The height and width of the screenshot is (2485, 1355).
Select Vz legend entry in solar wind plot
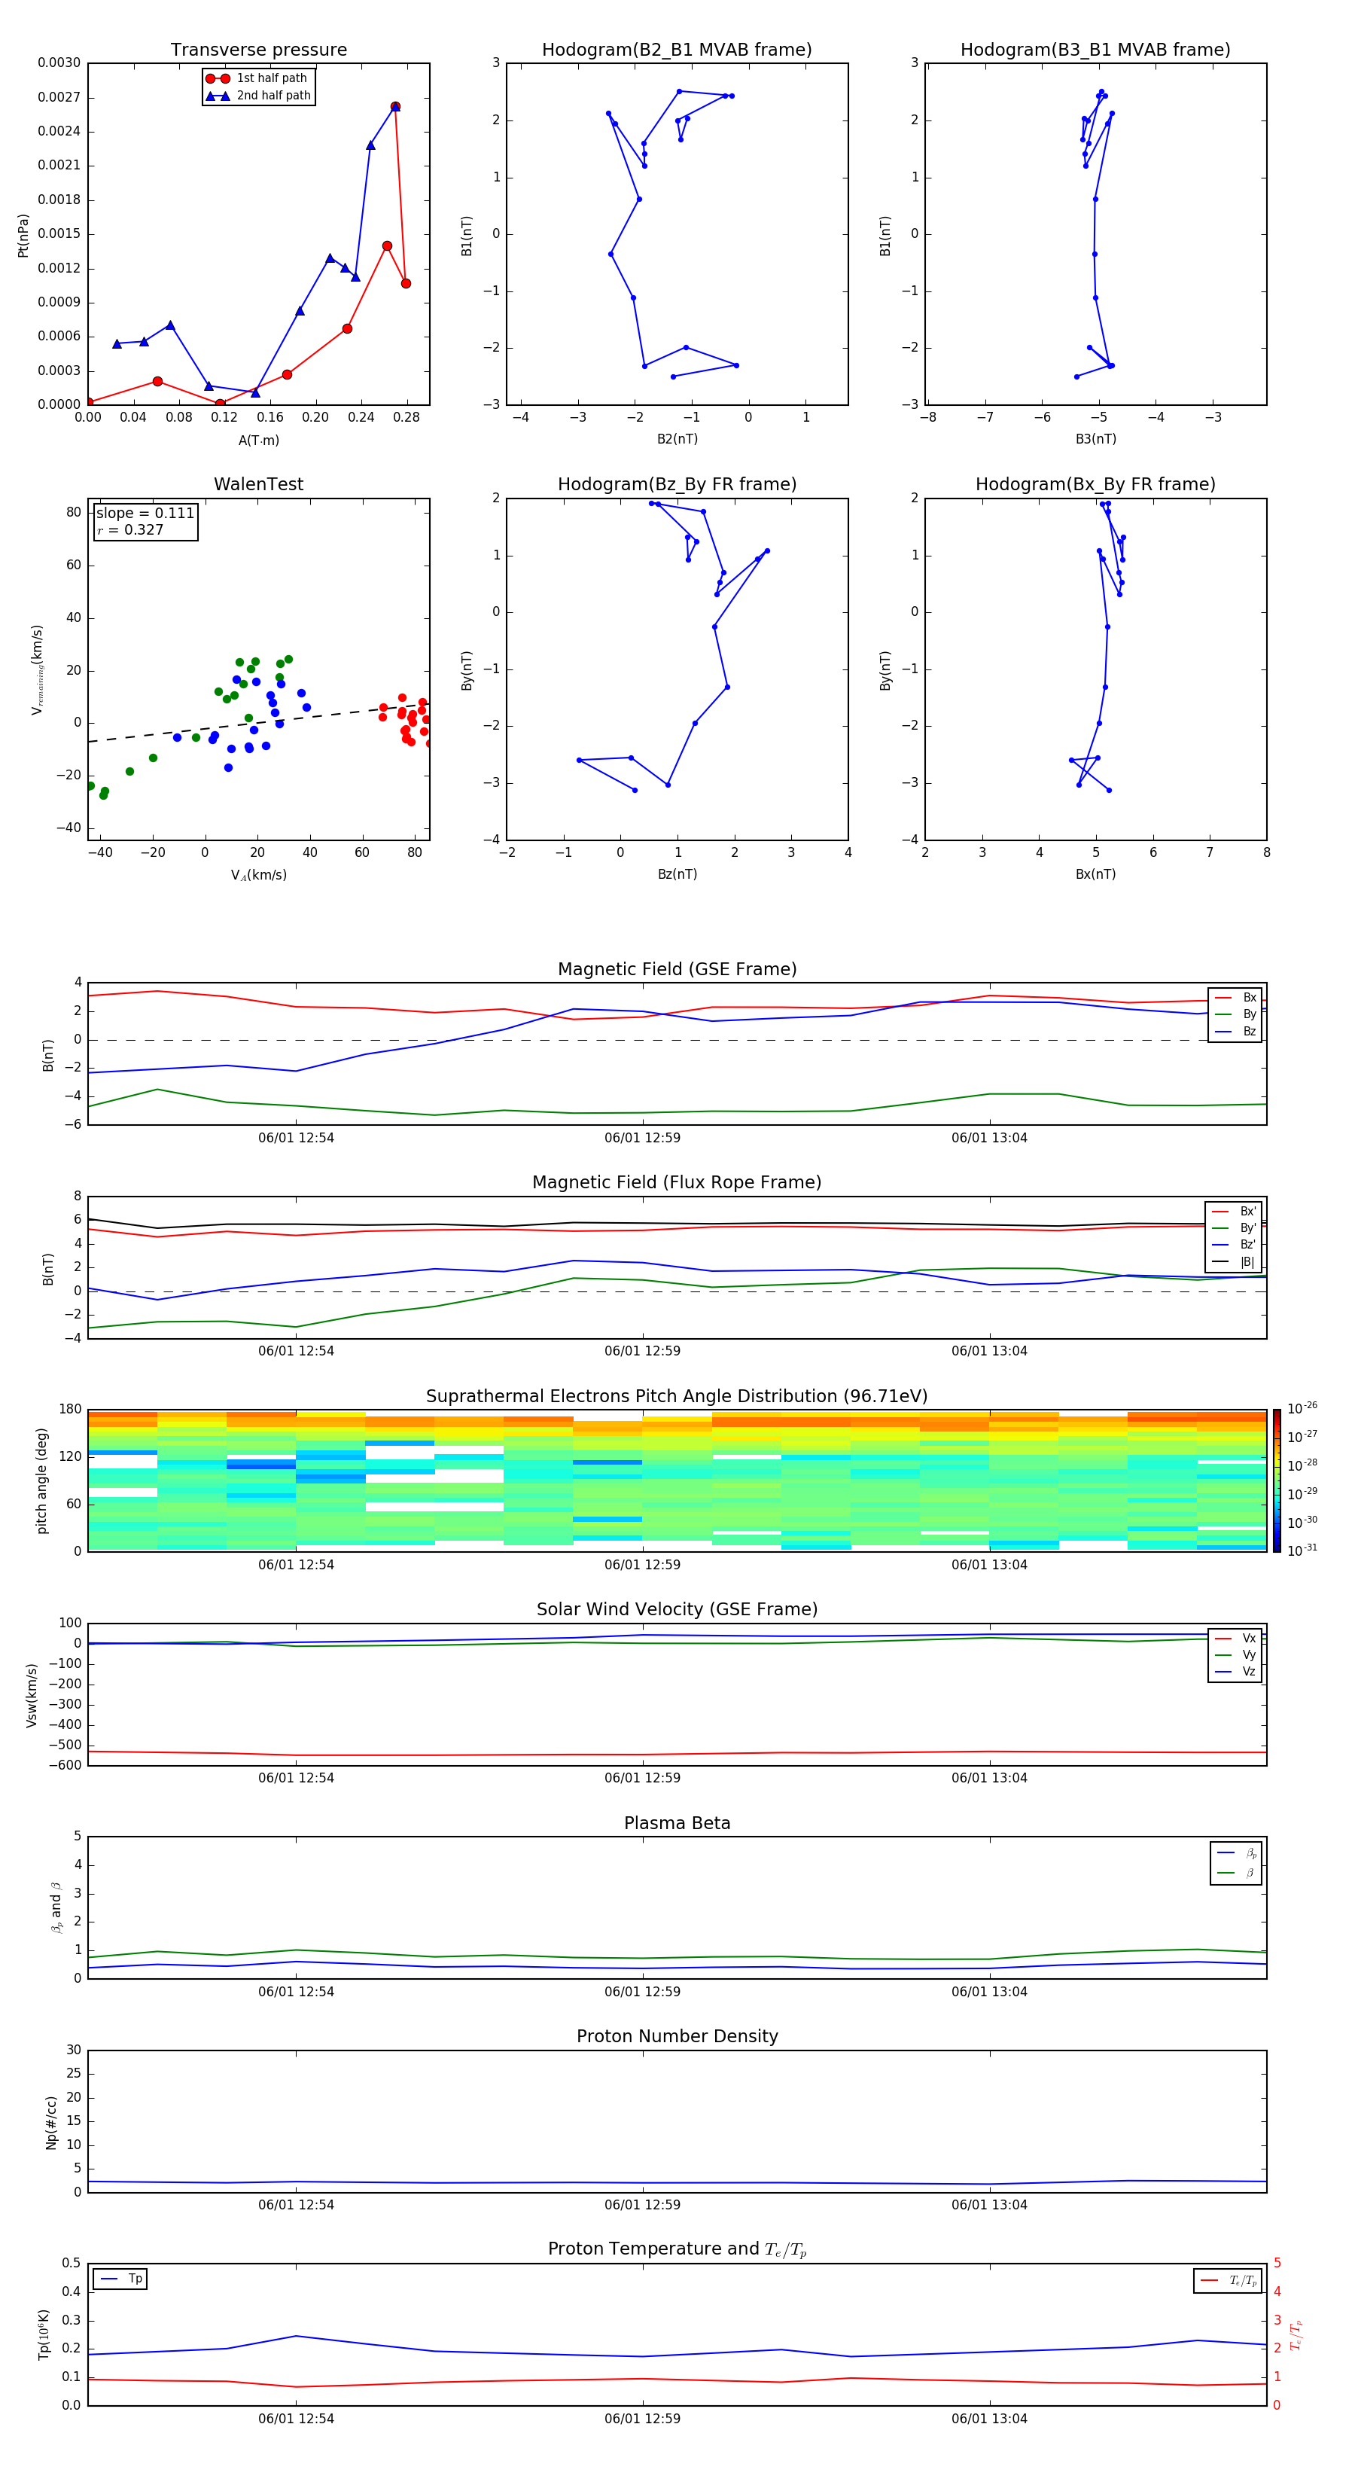point(1235,1671)
